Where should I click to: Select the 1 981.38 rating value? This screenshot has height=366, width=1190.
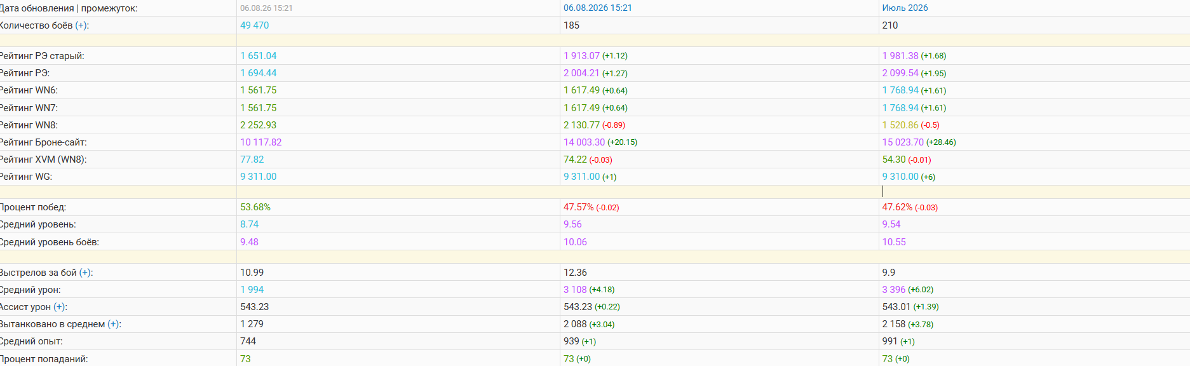(900, 56)
